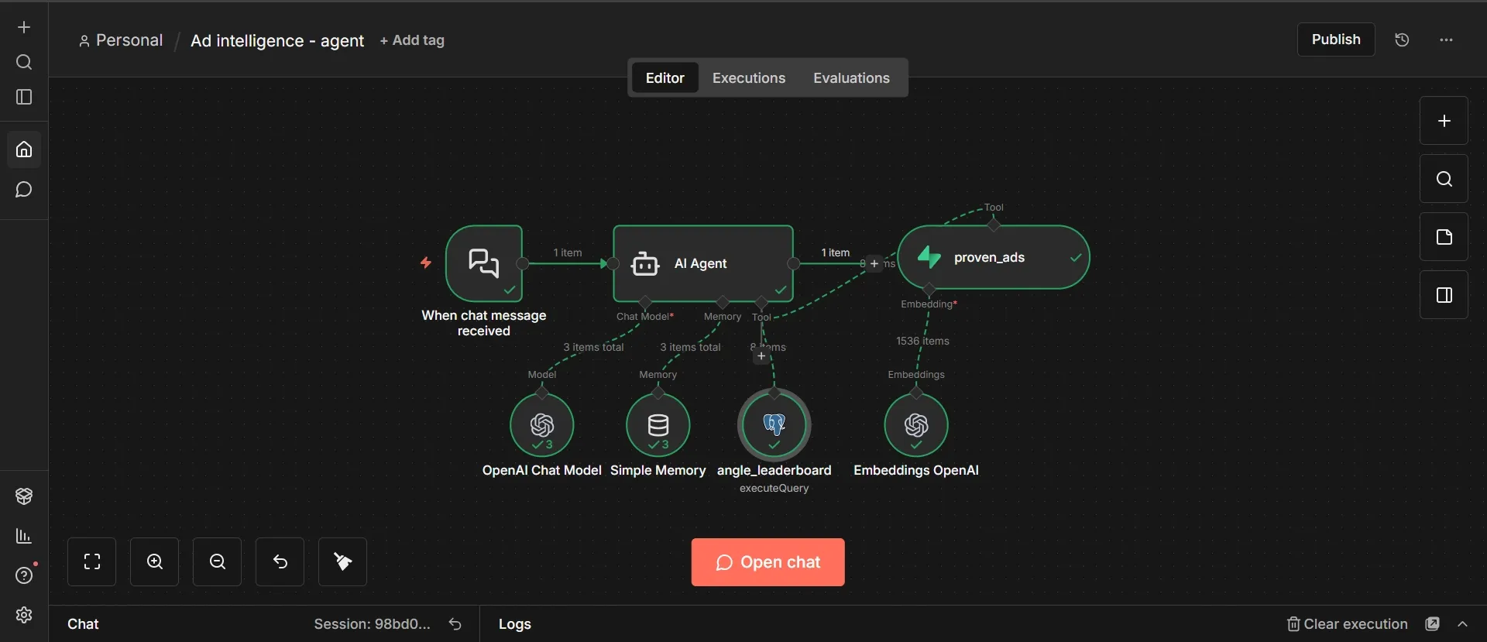Screen dimensions: 1487x642
Task: Click the 1536 items connection label
Action: coord(922,341)
